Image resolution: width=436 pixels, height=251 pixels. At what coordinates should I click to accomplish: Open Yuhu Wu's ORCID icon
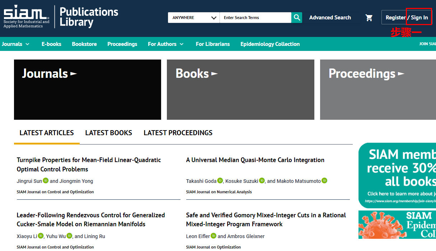coord(70,236)
